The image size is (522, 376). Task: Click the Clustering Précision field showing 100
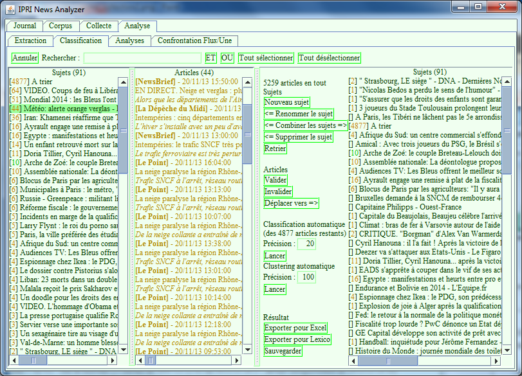coord(307,277)
